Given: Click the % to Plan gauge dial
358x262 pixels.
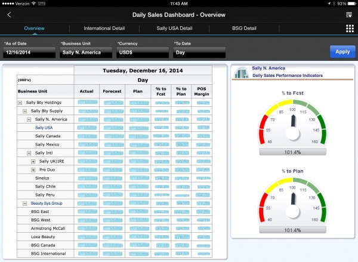Looking at the screenshot, I should tap(293, 201).
